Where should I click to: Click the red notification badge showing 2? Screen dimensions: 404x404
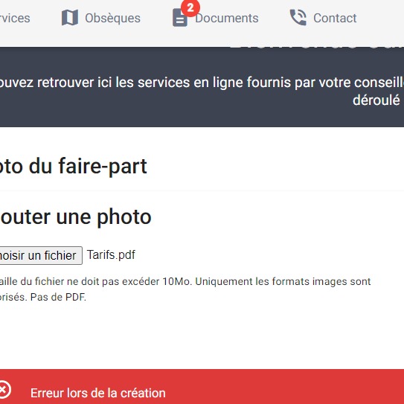coord(190,8)
